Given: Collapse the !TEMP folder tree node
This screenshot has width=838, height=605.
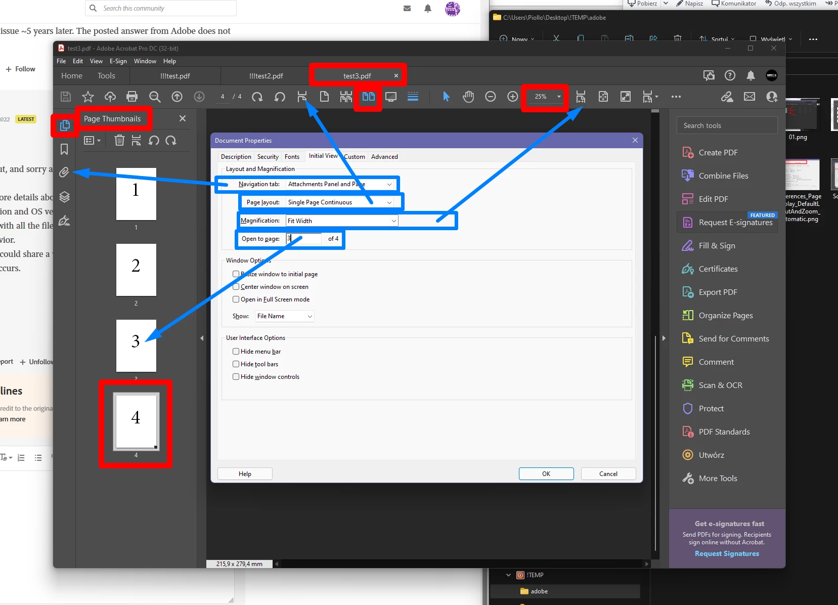Looking at the screenshot, I should pos(508,575).
